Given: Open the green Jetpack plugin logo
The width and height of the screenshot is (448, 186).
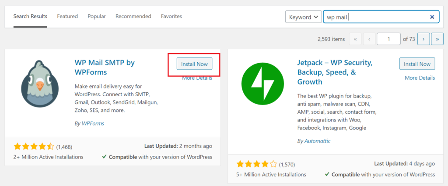Looking at the screenshot, I should tap(262, 84).
